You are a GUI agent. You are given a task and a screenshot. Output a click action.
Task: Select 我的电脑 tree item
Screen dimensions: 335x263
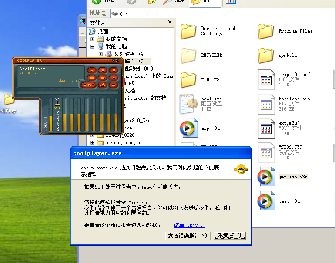117,46
